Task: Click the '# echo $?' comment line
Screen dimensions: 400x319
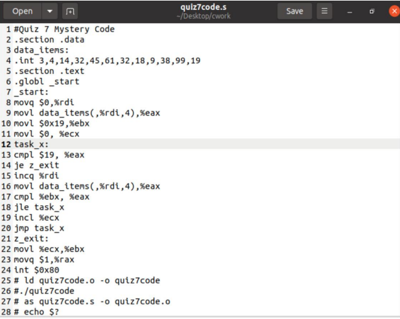Action: tap(36, 311)
